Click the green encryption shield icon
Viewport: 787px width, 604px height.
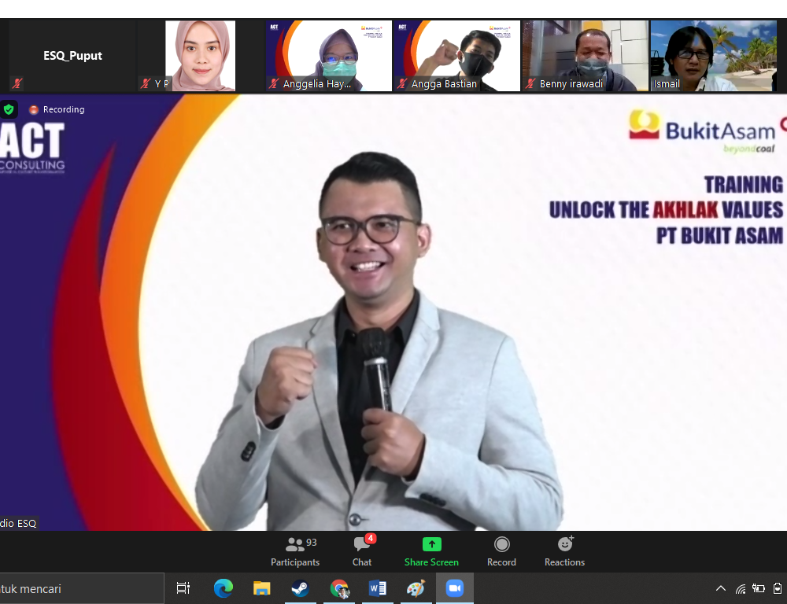point(9,109)
